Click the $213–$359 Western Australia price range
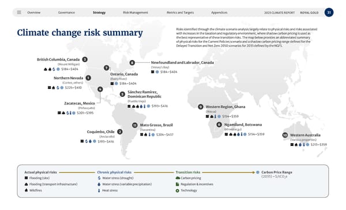 pos(319,145)
